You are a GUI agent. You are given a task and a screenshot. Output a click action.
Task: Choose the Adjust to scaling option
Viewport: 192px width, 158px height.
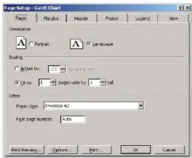(17, 69)
